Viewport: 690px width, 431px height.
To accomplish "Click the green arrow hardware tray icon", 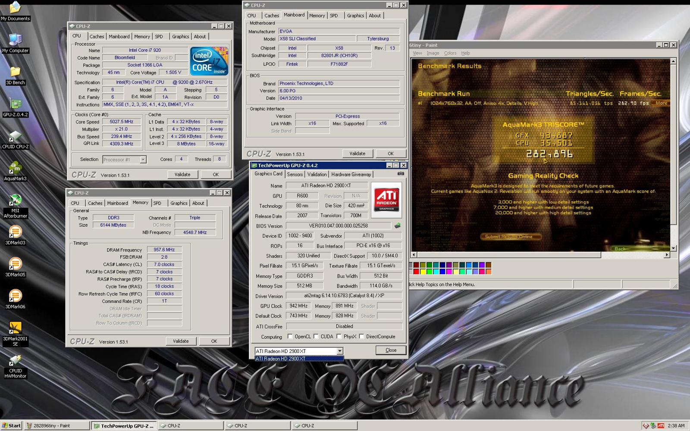I will click(653, 426).
